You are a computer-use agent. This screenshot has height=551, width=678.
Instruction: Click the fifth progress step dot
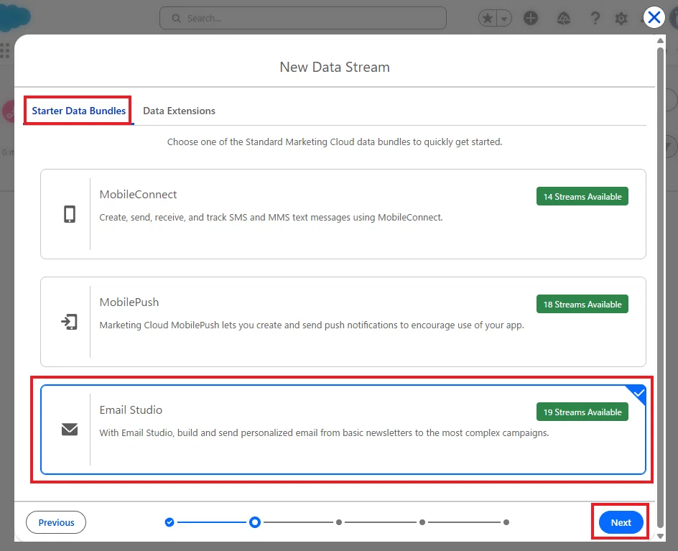(x=506, y=522)
